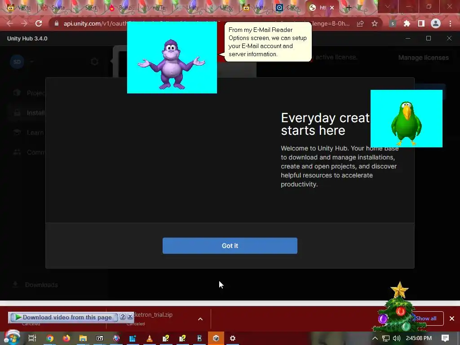
Task: Open Chrome's three-dot menu
Action: (x=450, y=23)
